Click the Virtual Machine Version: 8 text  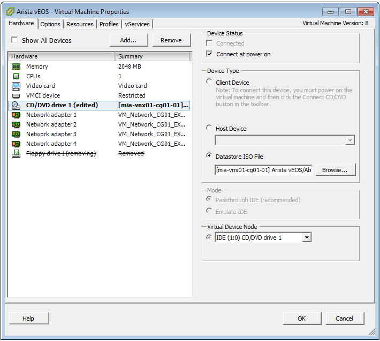(x=336, y=23)
